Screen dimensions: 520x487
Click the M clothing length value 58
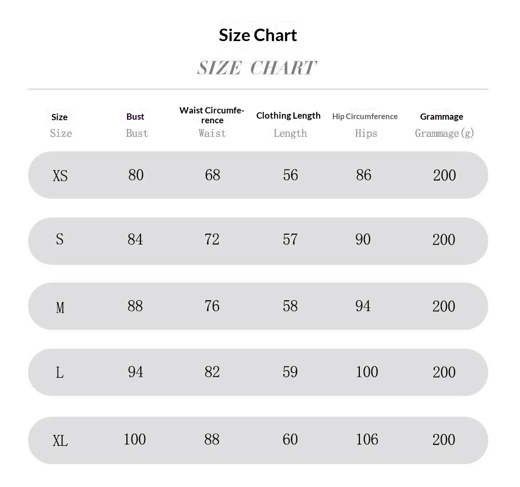pyautogui.click(x=290, y=306)
